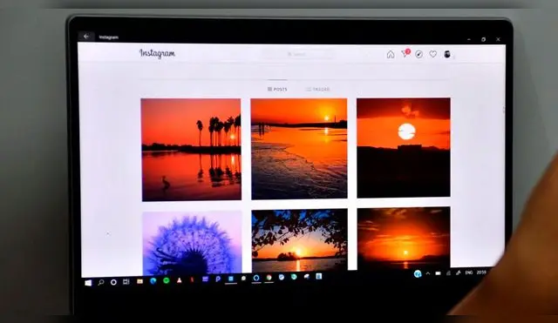Open the purple P taskbar app
Image resolution: width=558 pixels, height=323 pixels.
218,279
